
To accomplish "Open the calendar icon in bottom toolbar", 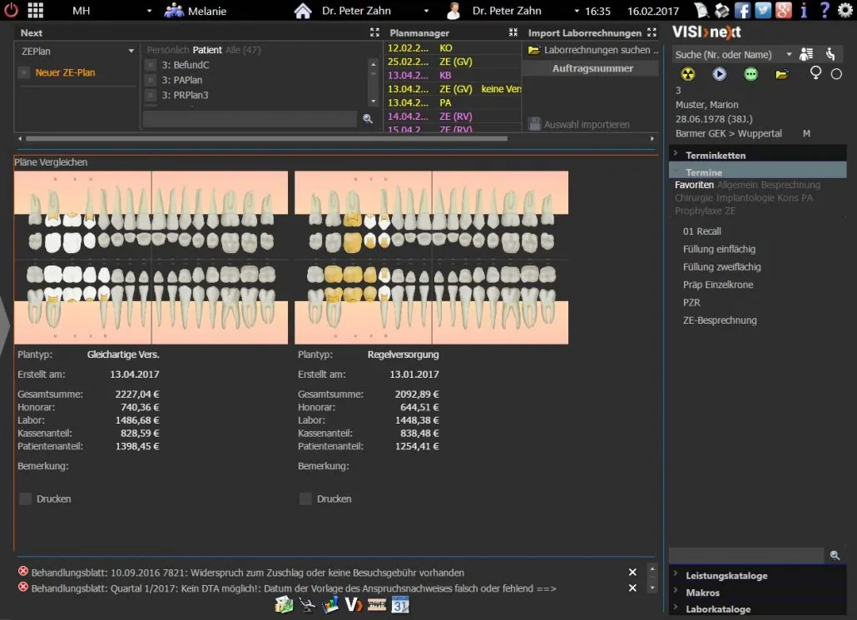I will 400,605.
